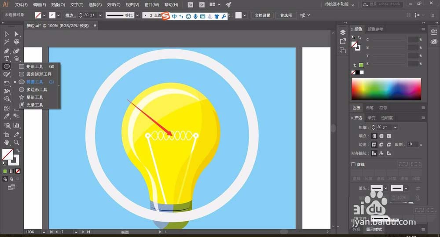The width and height of the screenshot is (440, 237).
Task: Open the 粗细 weight dropdown in Stroke panel
Action: tap(396, 128)
